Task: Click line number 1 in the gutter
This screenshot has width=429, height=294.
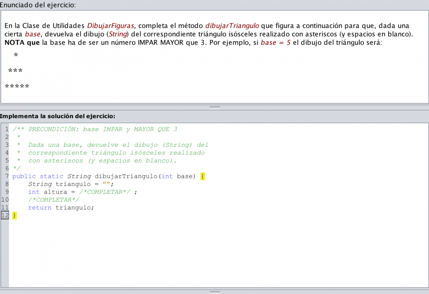Action: click(x=7, y=129)
